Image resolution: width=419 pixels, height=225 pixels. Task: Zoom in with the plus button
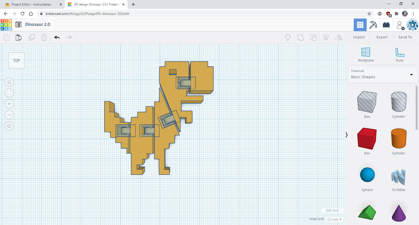point(9,104)
